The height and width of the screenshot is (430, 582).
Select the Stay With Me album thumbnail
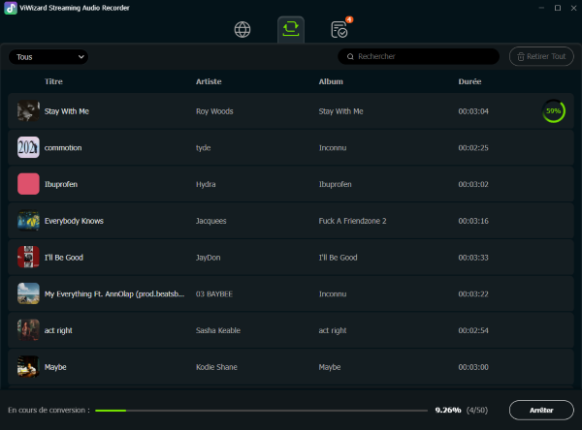(x=28, y=111)
